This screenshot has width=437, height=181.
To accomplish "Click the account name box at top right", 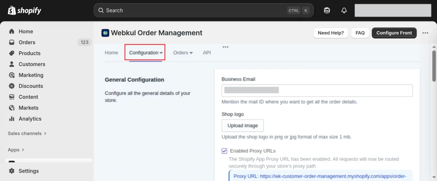I will [x=393, y=11].
